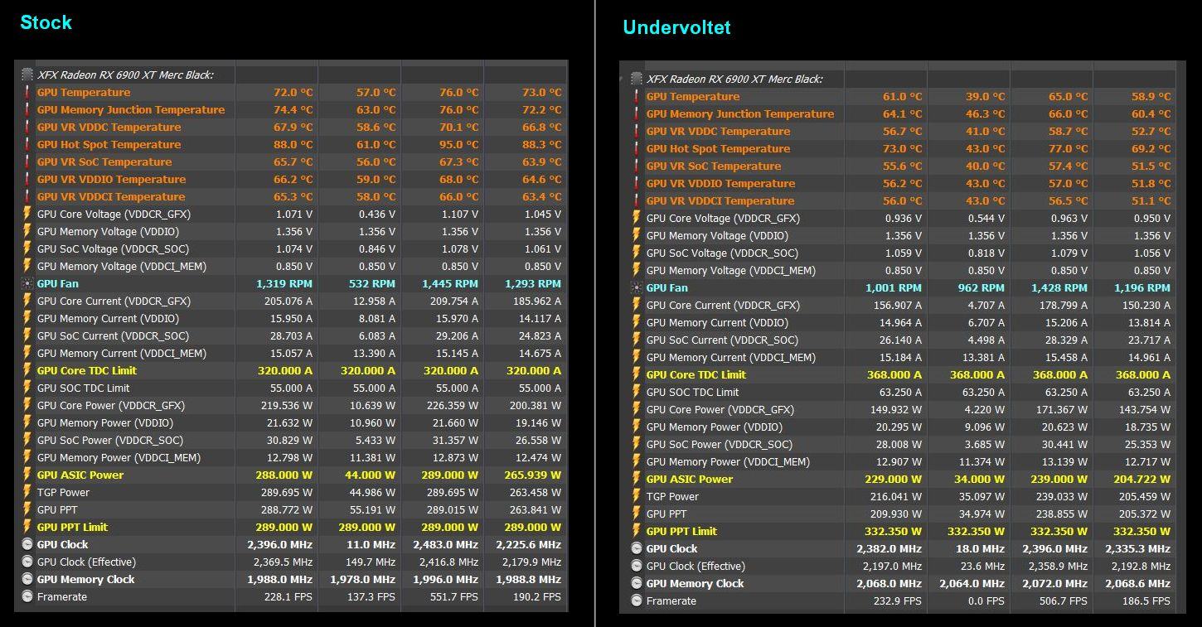Select the 551.7 FPS maximum framerate value
Viewport: 1202px width, 627px height.
(x=456, y=596)
